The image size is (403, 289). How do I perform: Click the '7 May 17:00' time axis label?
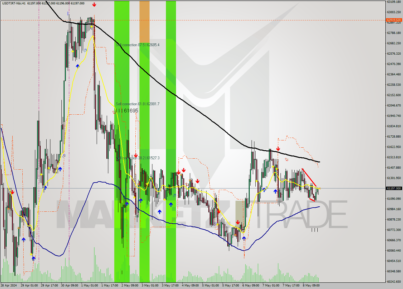point(291,286)
